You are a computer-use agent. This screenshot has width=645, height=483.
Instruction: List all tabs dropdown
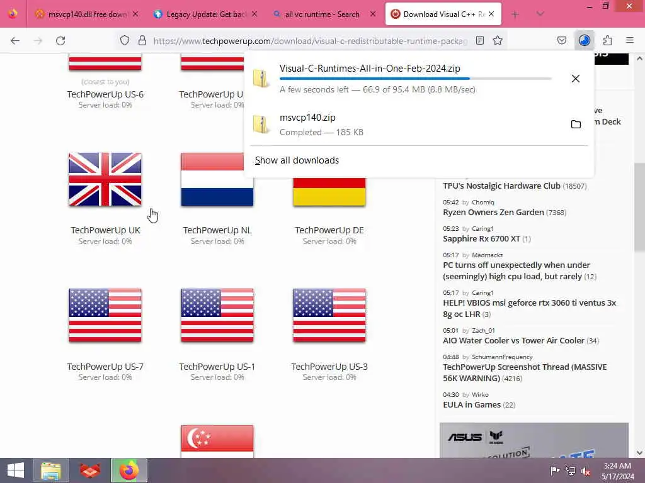[540, 14]
